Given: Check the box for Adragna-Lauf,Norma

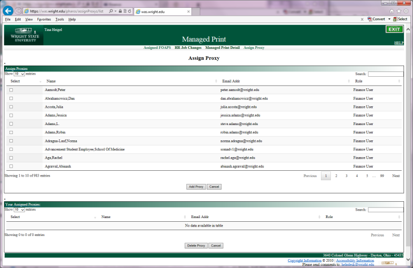Looking at the screenshot, I should pyautogui.click(x=11, y=141).
